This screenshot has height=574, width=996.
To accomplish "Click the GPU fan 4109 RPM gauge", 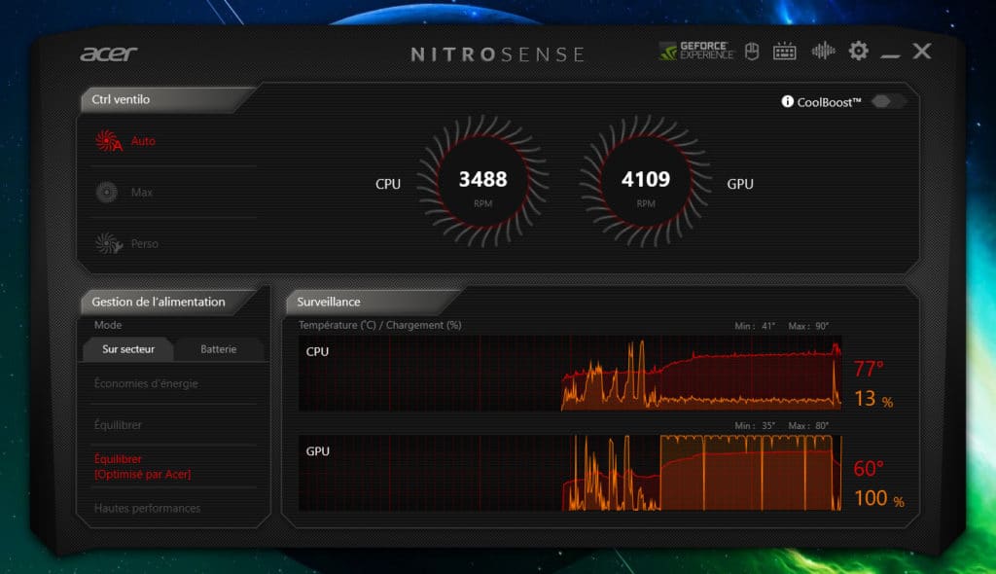I will (646, 183).
